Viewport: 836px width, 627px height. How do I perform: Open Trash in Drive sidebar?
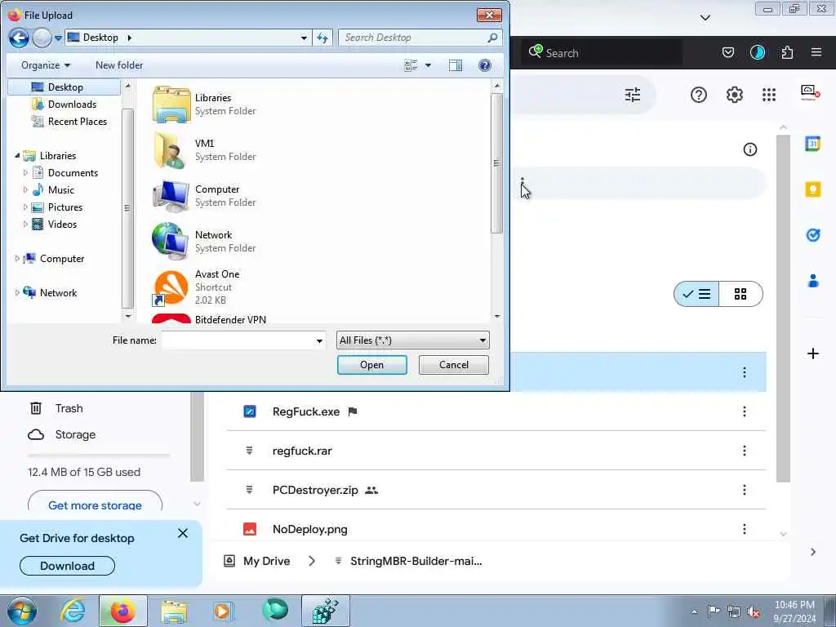(x=69, y=408)
